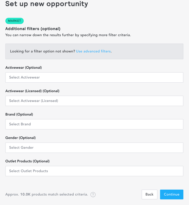Viewport: 189px width, 205px height.
Task: Click the Outlet Products (Optional) label
Action: pos(27,161)
